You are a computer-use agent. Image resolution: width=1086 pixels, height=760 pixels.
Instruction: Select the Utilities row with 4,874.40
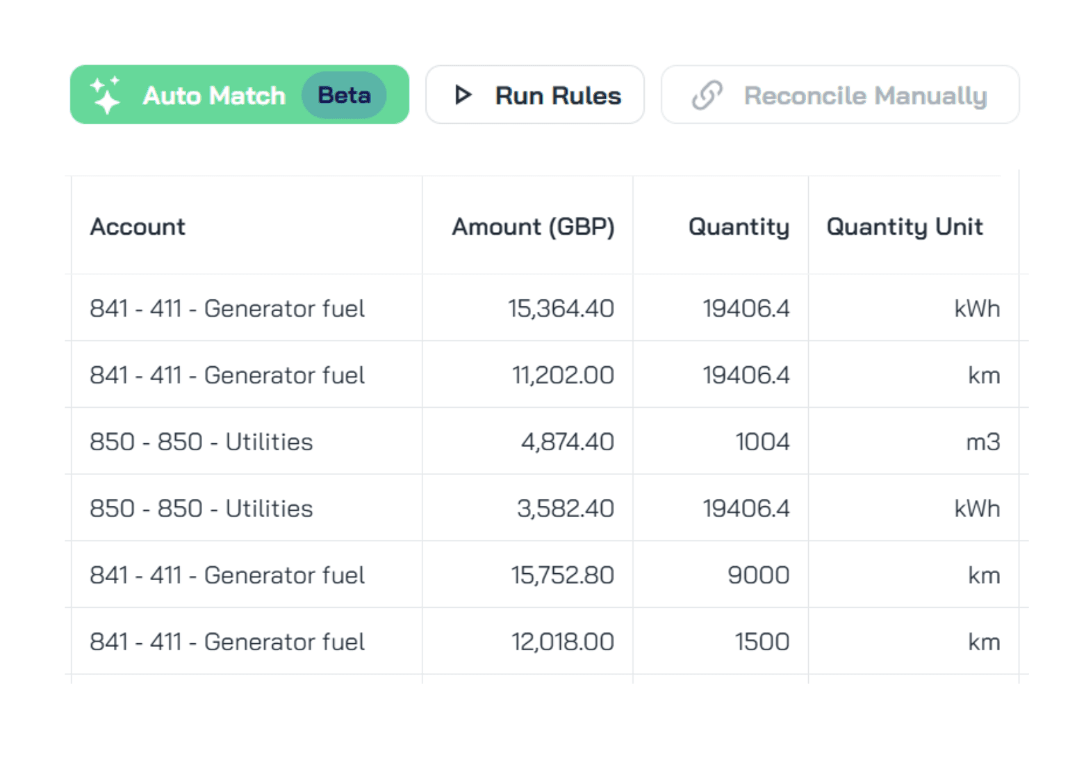[x=545, y=441]
